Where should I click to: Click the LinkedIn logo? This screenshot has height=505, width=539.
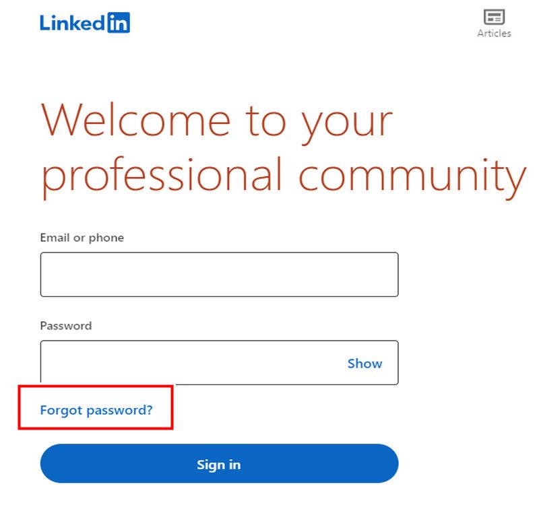coord(85,22)
